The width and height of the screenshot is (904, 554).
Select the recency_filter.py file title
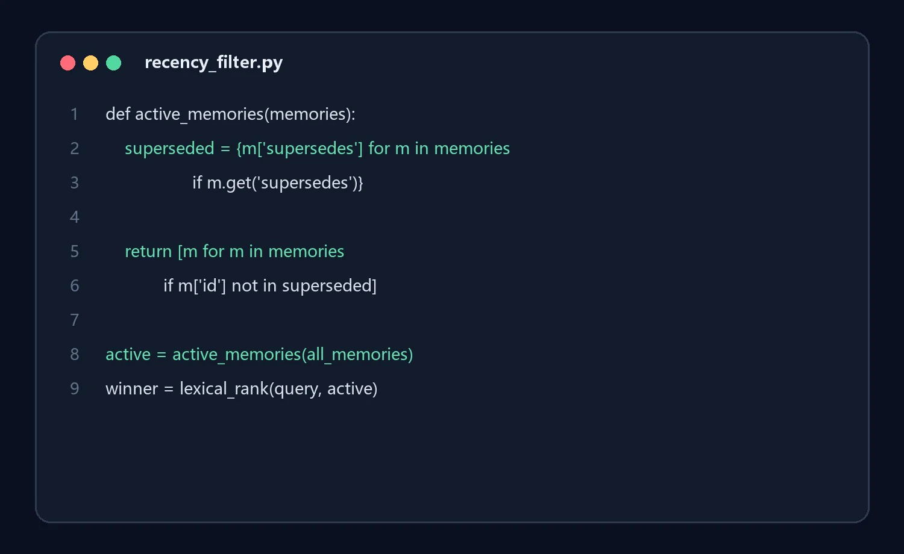point(213,63)
